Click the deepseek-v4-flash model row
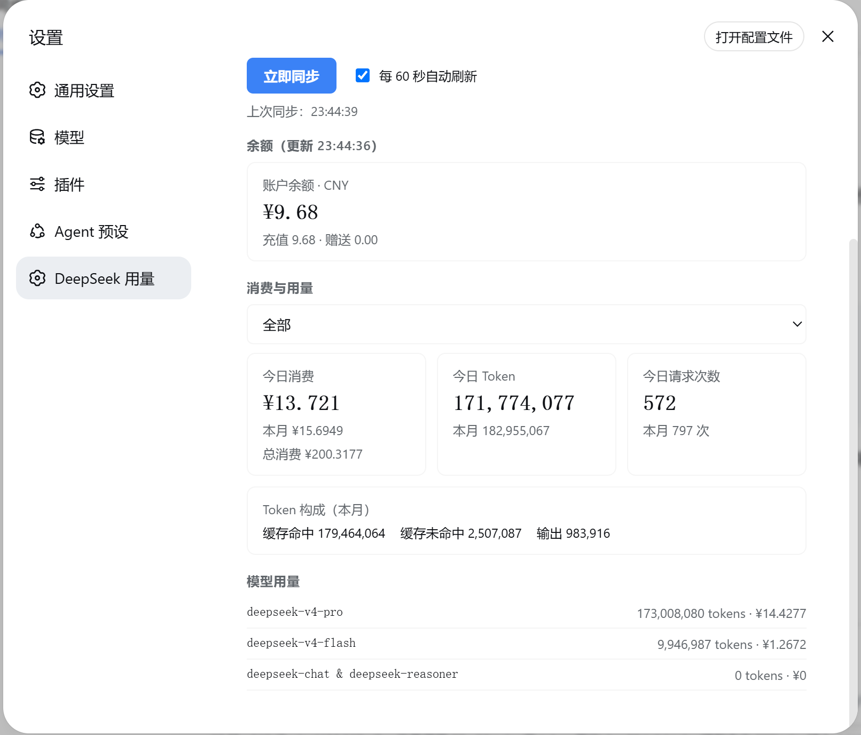Screen dimensions: 861x735 pos(527,644)
